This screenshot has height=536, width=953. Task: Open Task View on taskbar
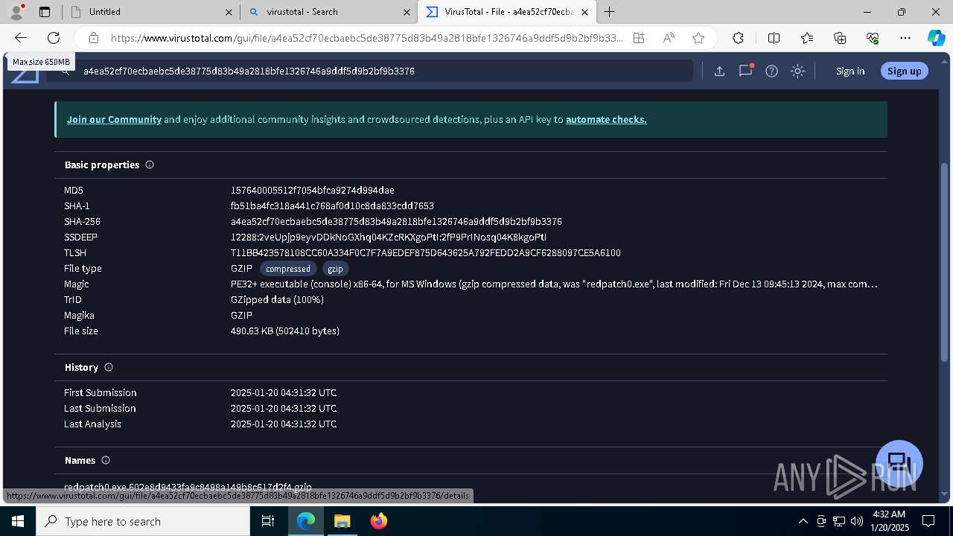click(269, 521)
